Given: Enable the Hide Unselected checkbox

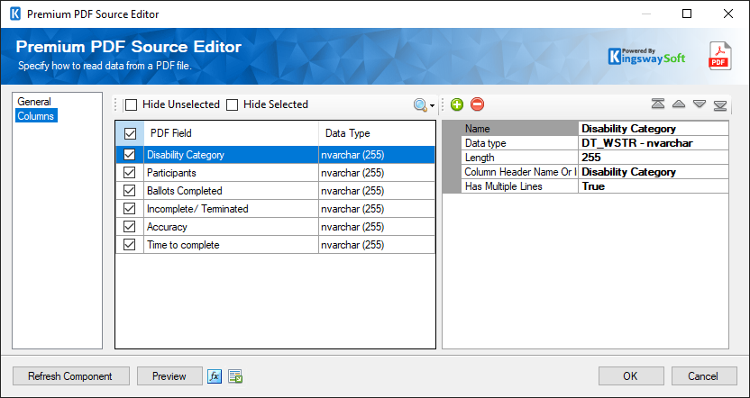Looking at the screenshot, I should pyautogui.click(x=132, y=104).
